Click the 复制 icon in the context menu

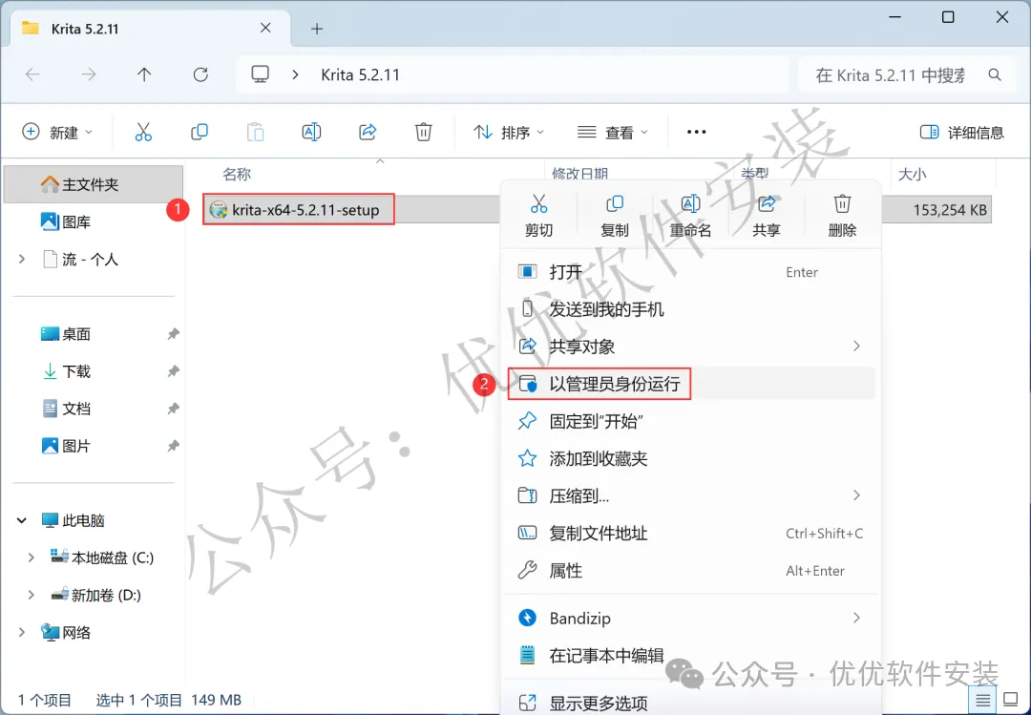(615, 204)
